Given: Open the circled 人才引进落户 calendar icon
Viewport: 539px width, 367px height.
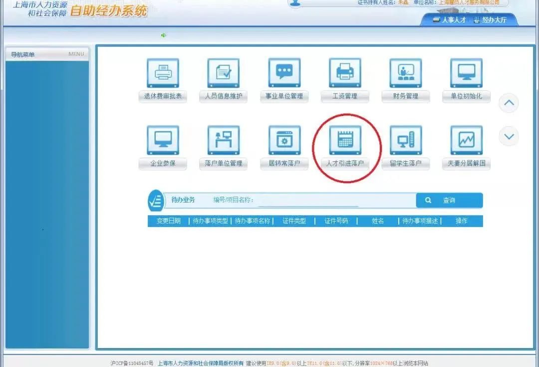Looking at the screenshot, I should (344, 140).
